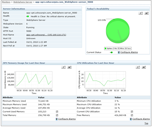Screen dimensions: 152x127
Task: Select the State value 'Running'
Action: 30,28
